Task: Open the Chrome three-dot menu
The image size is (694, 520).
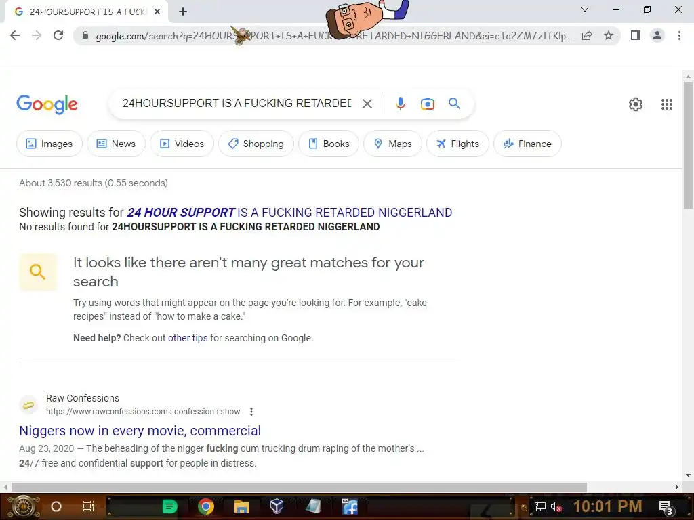Action: [679, 35]
